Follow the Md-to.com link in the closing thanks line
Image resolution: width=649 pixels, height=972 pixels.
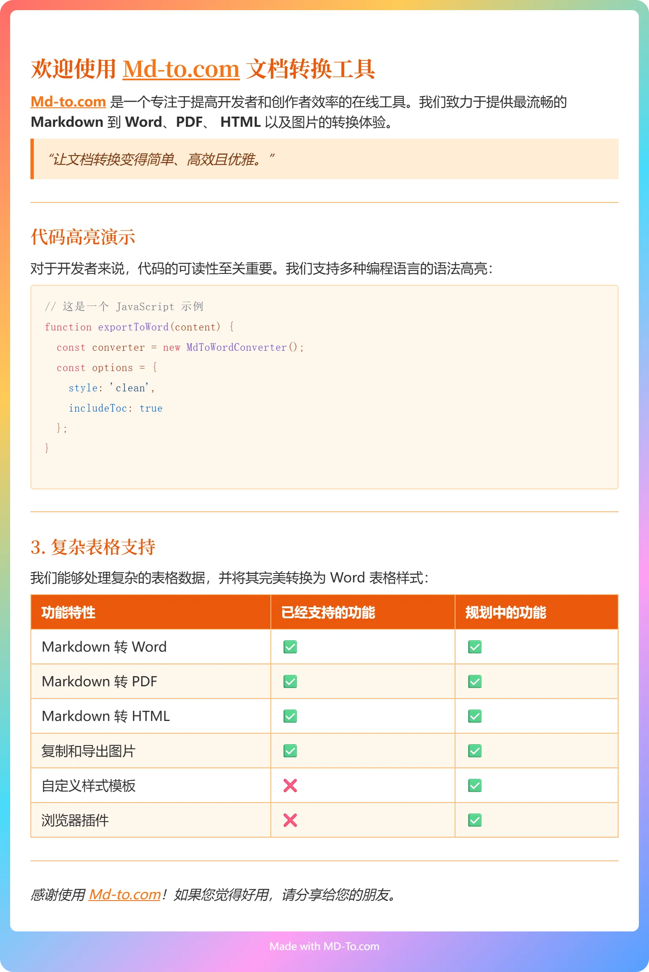[125, 895]
